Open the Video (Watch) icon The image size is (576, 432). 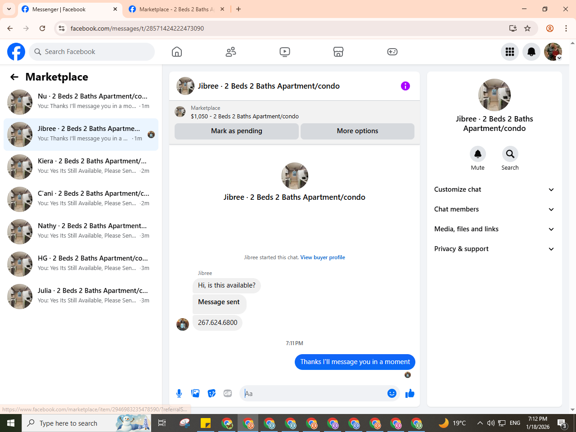tap(285, 52)
